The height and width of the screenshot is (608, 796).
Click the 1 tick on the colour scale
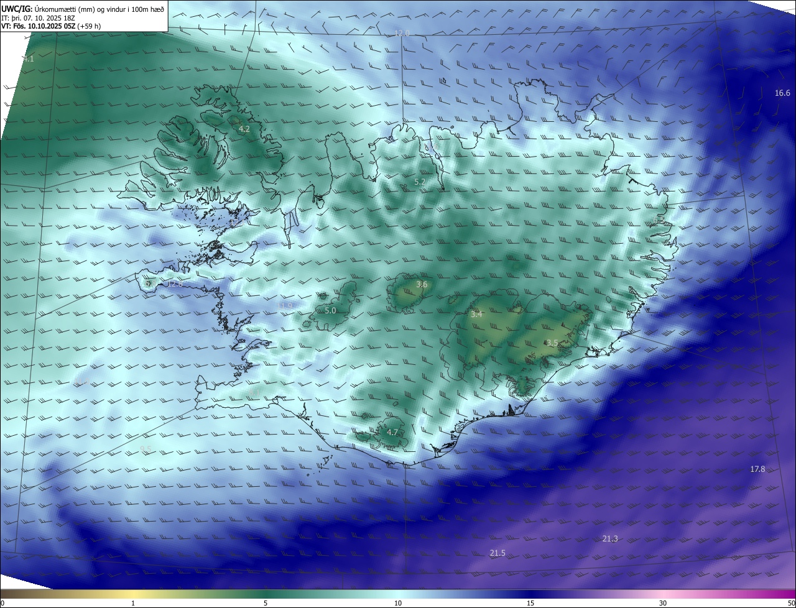point(133,603)
